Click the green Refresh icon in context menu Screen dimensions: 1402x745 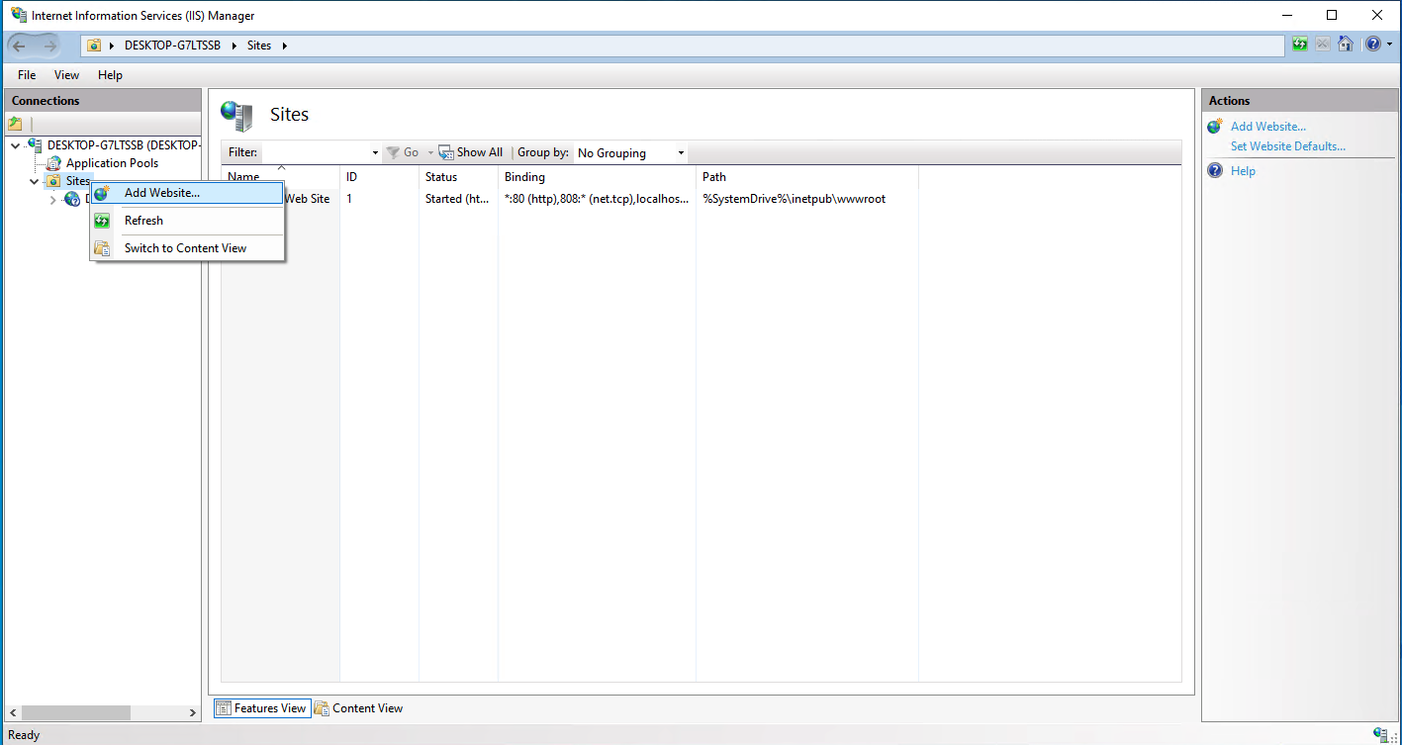pyautogui.click(x=102, y=221)
